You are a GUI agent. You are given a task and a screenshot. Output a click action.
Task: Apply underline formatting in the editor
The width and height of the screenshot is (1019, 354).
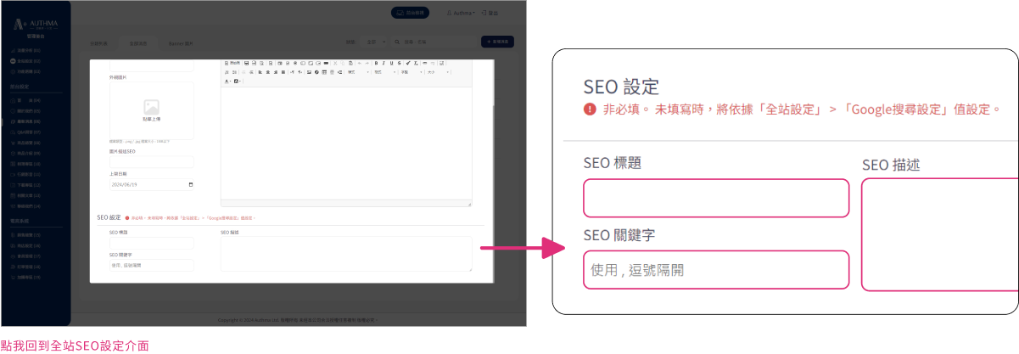pyautogui.click(x=391, y=63)
